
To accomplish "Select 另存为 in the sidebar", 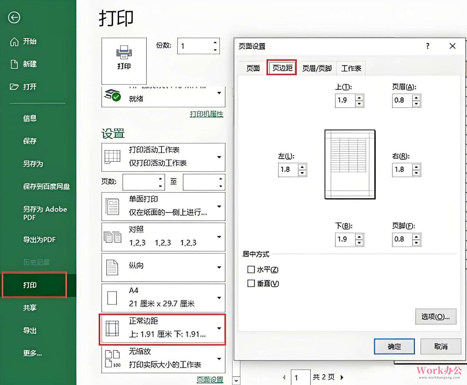I will [33, 164].
